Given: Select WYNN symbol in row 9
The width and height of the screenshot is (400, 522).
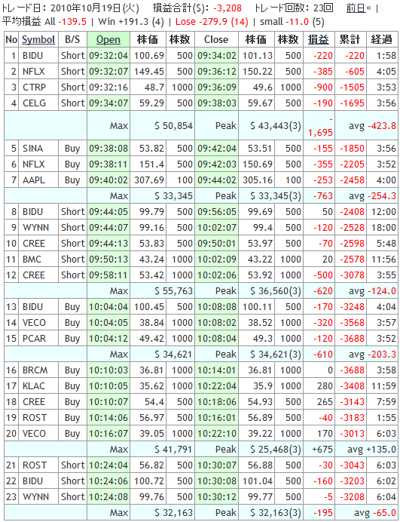Looking at the screenshot, I should (35, 228).
